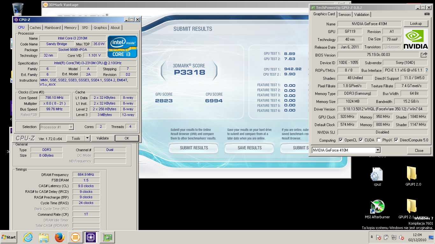Click the Start button
This screenshot has width=435, height=244.
pos(9,237)
